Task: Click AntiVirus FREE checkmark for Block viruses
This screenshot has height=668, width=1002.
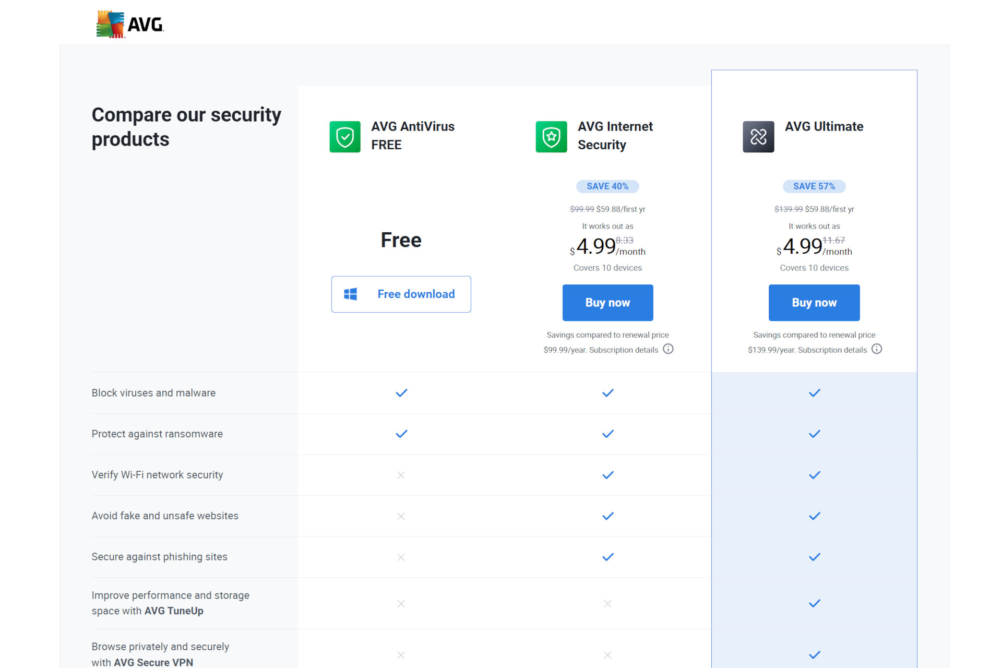Action: [x=401, y=393]
